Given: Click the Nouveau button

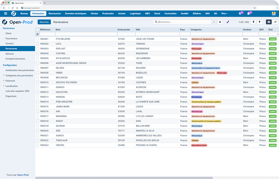Looking at the screenshot, I should [44, 22].
